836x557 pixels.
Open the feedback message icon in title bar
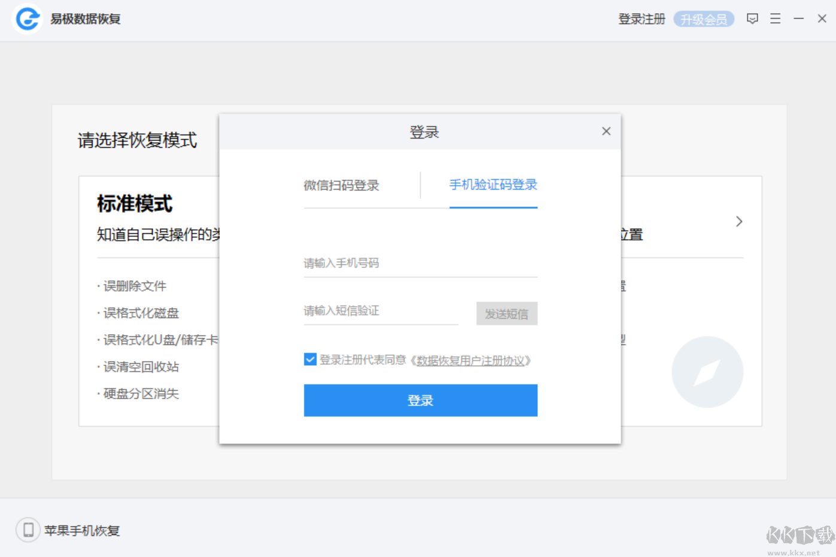pos(752,19)
